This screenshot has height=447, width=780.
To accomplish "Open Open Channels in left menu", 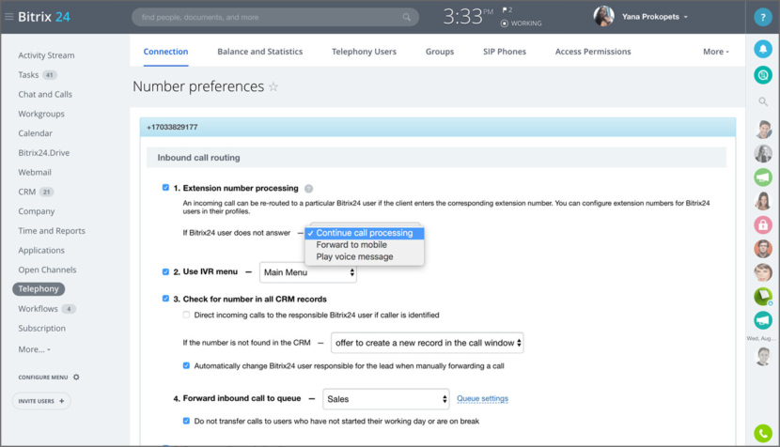I will coord(47,270).
